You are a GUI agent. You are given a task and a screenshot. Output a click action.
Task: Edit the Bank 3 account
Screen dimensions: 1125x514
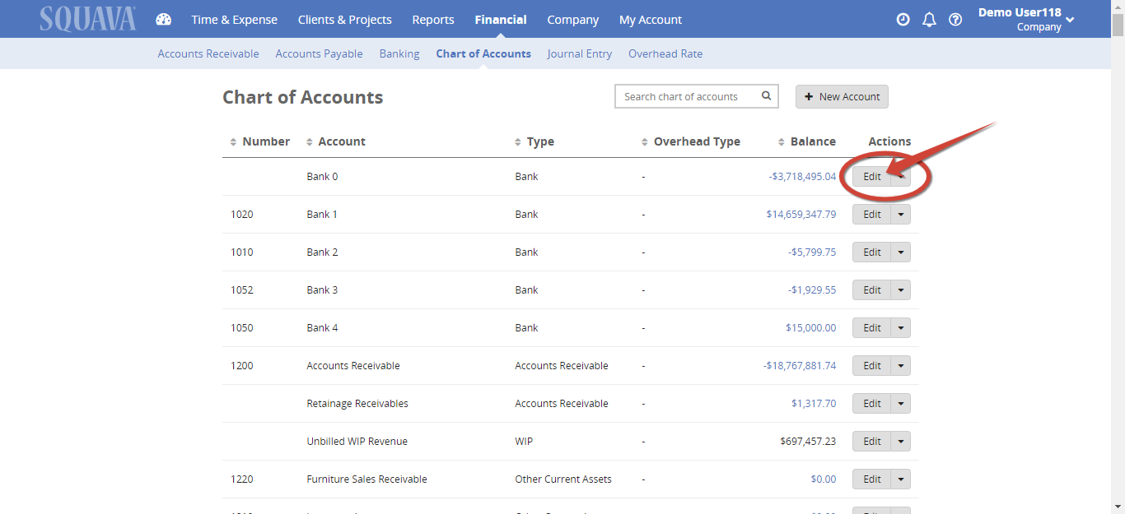pos(872,290)
